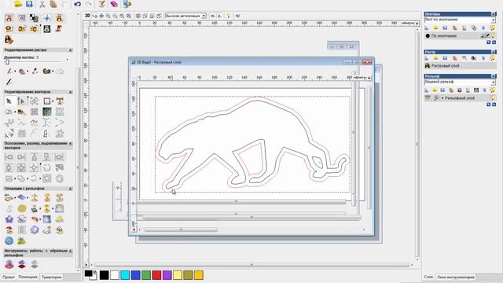Pick the green color swatch
Screen dimensions: 503x283
pyautogui.click(x=146, y=275)
